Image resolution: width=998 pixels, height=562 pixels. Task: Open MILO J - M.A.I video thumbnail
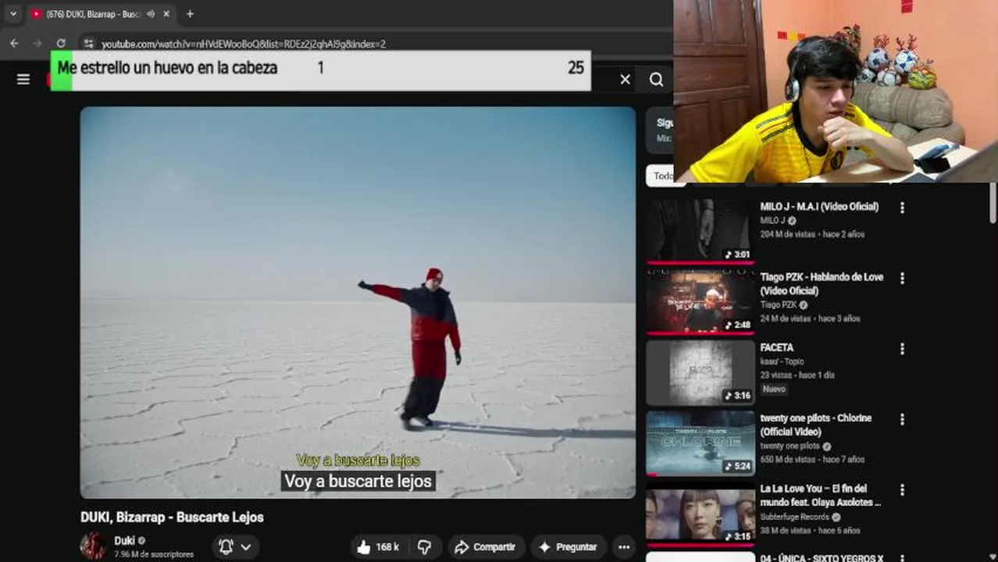(700, 232)
